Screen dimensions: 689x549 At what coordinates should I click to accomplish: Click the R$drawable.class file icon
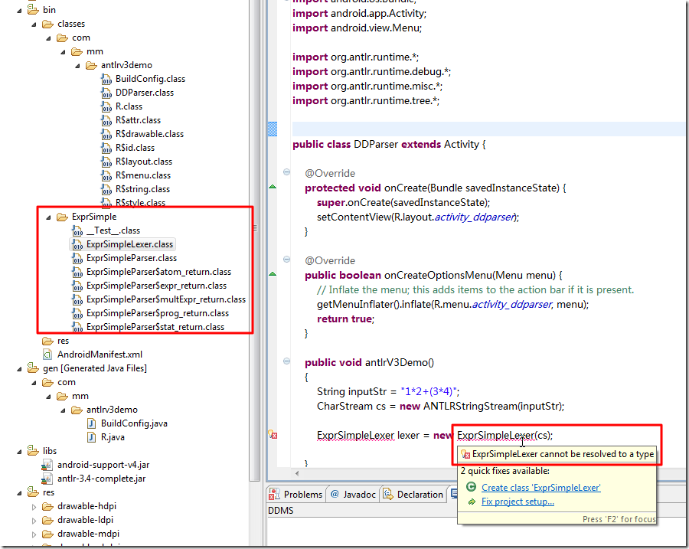[106, 134]
